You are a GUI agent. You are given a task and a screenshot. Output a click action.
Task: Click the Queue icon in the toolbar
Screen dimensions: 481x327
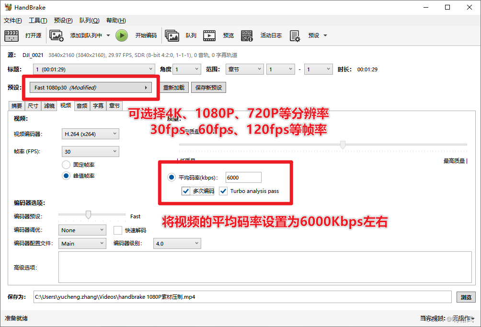(172, 35)
